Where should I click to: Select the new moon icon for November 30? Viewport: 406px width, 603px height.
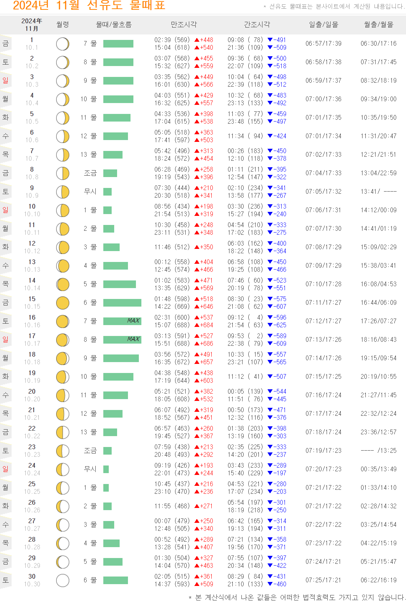63,581
